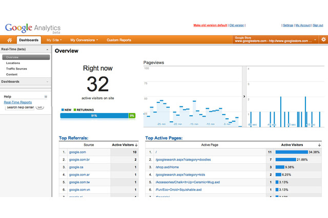Open the My Site dropdown menu
328x218 pixels.
(54, 39)
